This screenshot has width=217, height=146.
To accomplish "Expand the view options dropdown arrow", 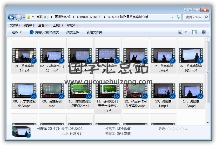I will tap(186, 32).
